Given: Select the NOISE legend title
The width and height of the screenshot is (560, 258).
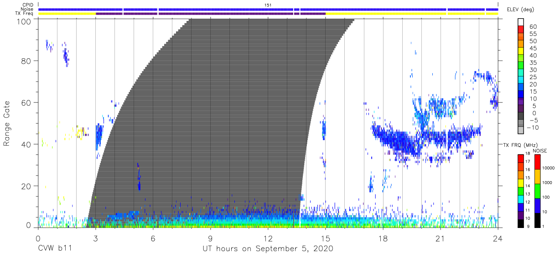Looking at the screenshot, I should (x=540, y=151).
